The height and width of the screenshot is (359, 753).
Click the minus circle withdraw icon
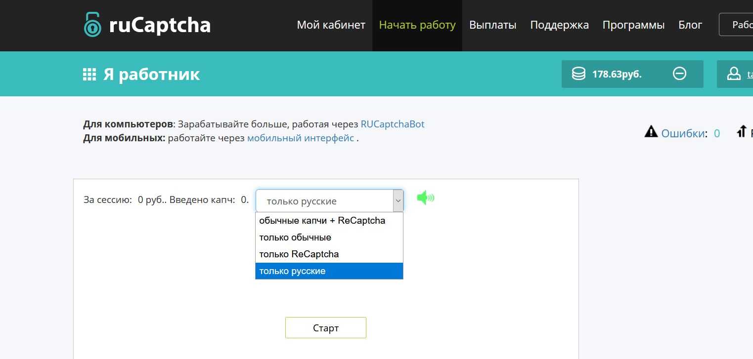680,74
